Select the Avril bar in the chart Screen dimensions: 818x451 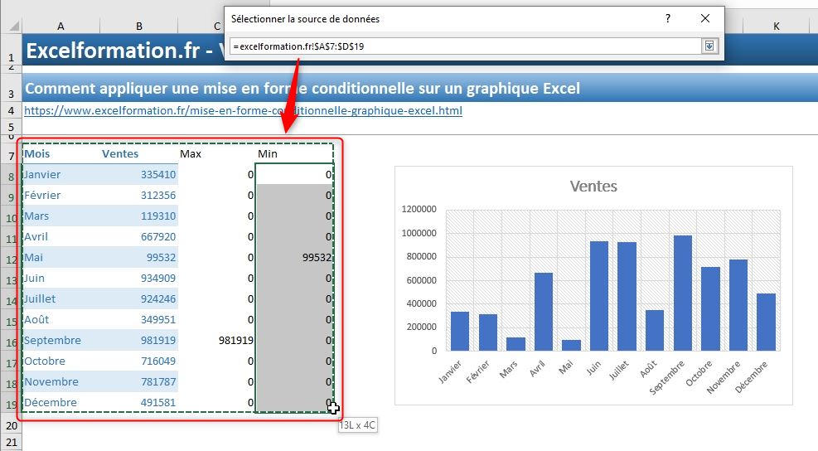coord(543,312)
